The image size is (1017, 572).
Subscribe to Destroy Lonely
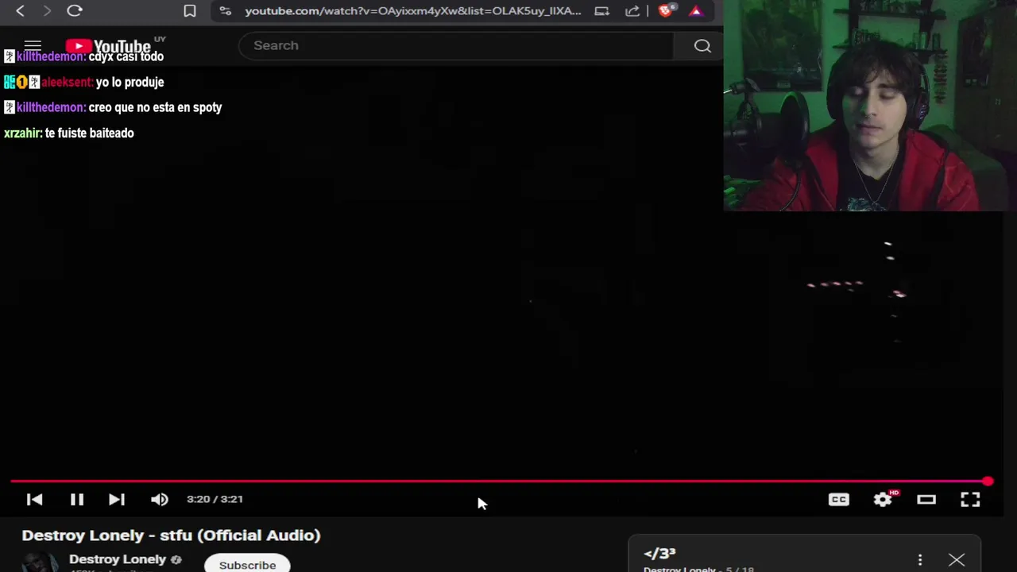coord(247,563)
